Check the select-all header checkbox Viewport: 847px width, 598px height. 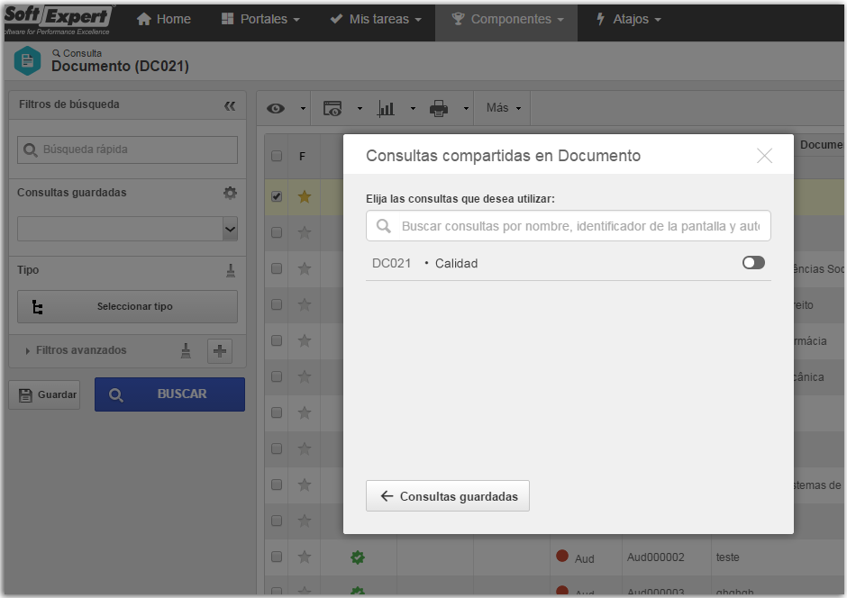click(x=277, y=156)
